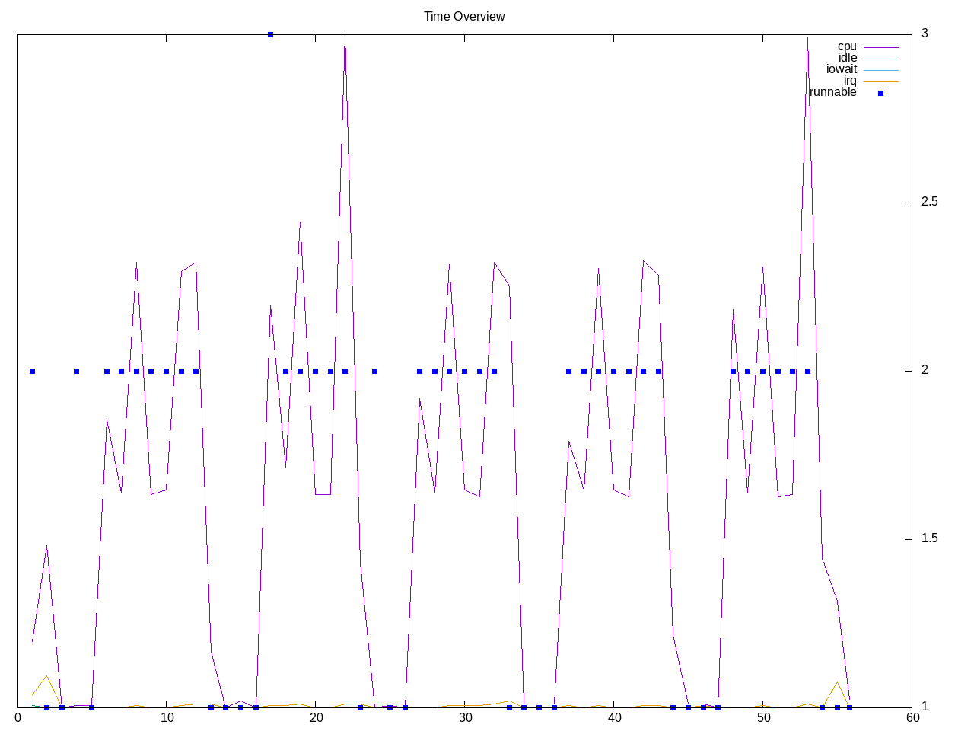Click x-axis tick label '60'
The height and width of the screenshot is (731, 974).
pos(912,717)
